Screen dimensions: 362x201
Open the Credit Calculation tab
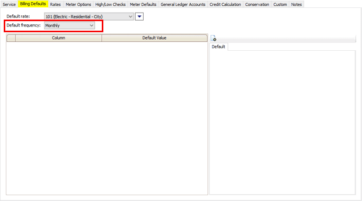tap(225, 4)
